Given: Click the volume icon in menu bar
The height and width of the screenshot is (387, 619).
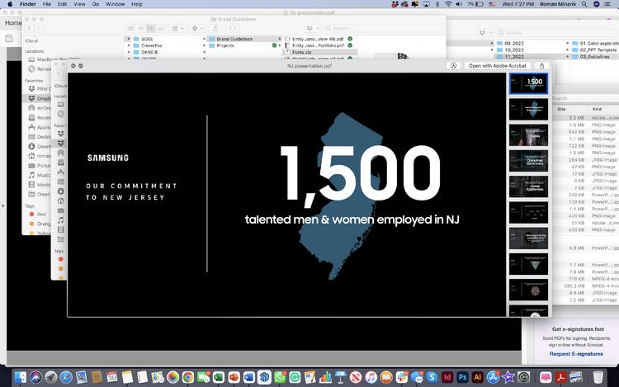Looking at the screenshot, I should click(x=459, y=4).
